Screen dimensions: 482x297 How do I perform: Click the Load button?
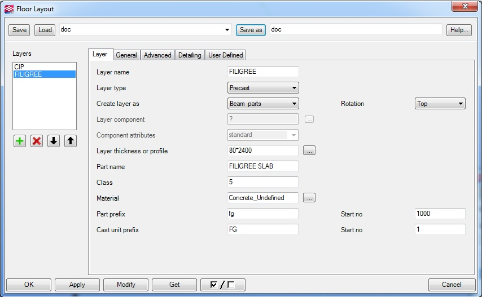click(x=45, y=30)
